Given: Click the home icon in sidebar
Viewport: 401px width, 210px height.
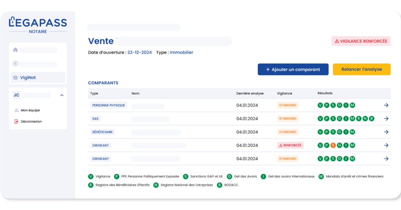Looking at the screenshot, I should [16, 50].
